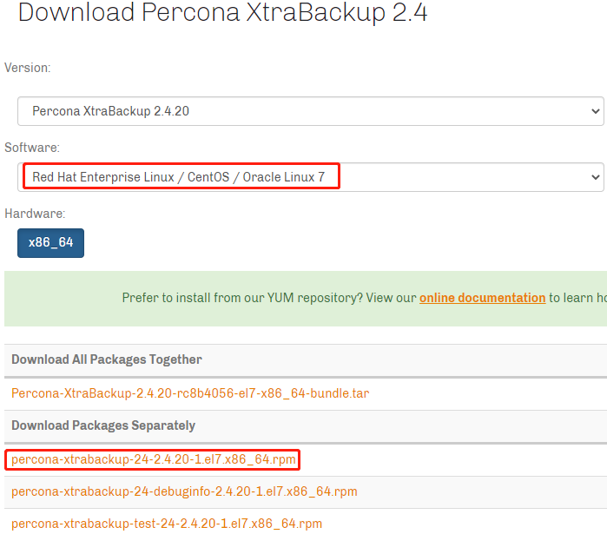Download the xtrabackup-24-debuginfo rpm package

point(184,491)
